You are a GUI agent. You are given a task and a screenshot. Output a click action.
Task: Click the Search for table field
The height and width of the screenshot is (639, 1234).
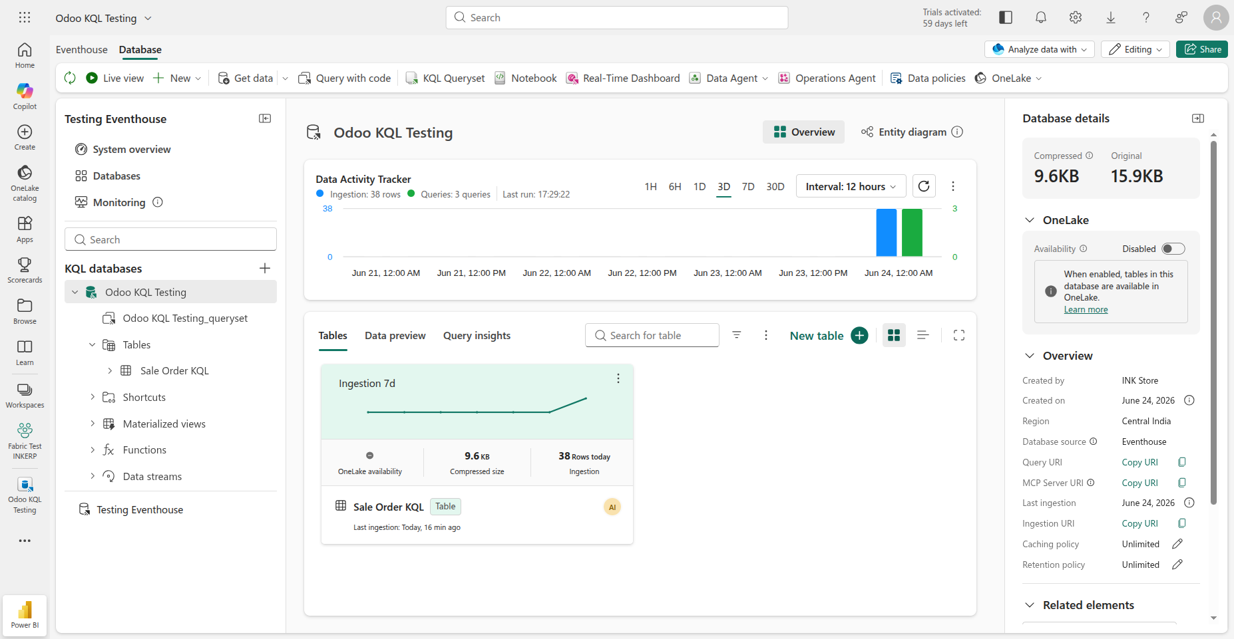652,335
